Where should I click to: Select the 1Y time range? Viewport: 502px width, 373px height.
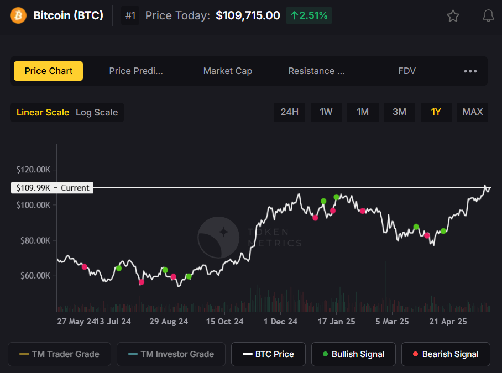436,112
